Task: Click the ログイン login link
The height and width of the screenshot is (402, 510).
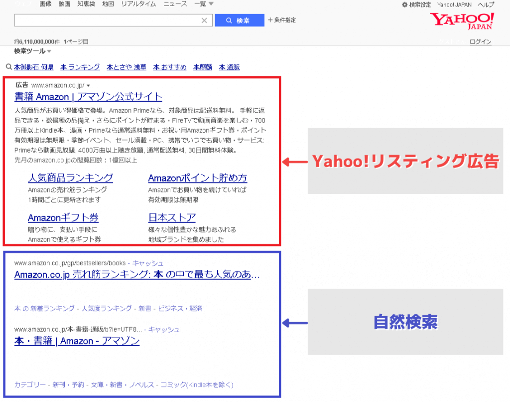Action: (x=481, y=42)
